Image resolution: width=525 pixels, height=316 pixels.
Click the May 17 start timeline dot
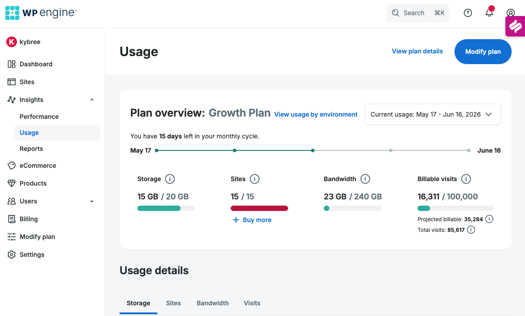[157, 150]
